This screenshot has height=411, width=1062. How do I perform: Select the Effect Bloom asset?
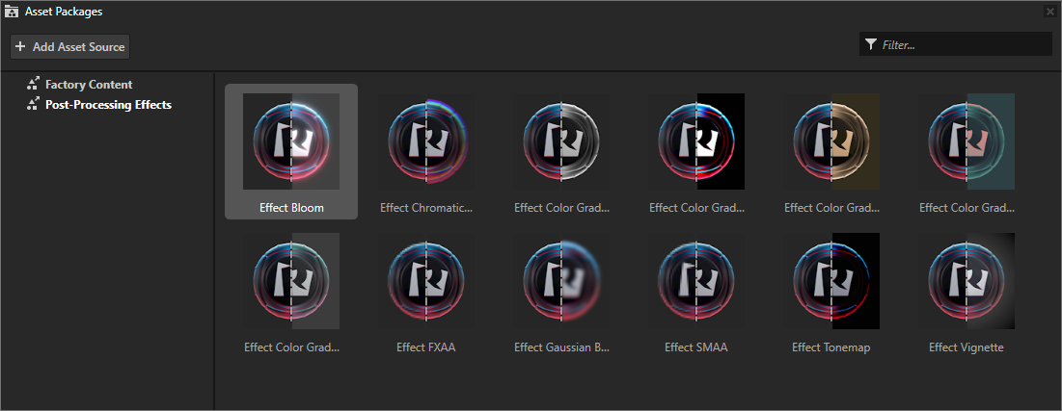(x=291, y=151)
